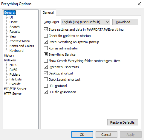144x140 pixels.
Task: Click the Cancel button
Action: tap(106, 135)
